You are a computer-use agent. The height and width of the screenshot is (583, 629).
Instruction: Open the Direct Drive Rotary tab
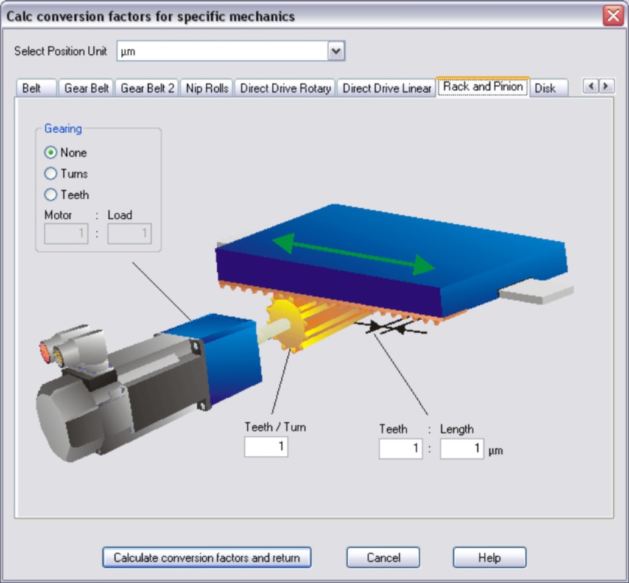click(285, 88)
